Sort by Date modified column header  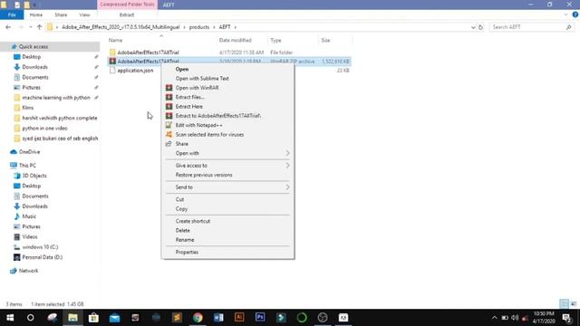pos(242,40)
